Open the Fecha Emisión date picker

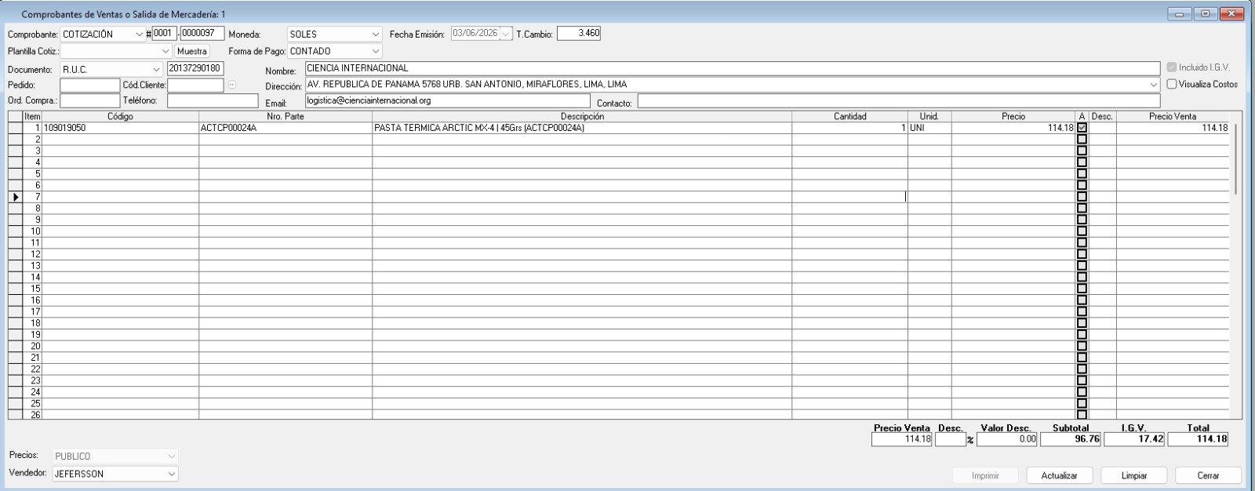click(506, 34)
